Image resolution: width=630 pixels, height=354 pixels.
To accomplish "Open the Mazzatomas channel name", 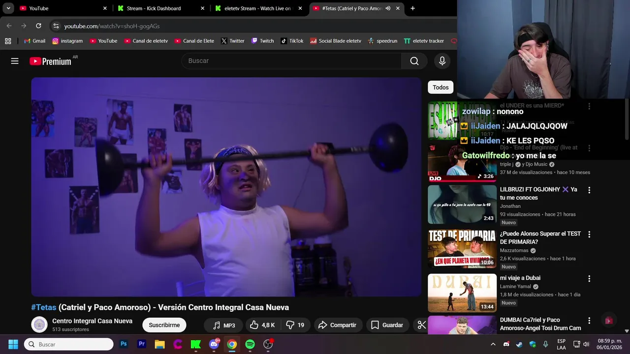I will tap(514, 250).
